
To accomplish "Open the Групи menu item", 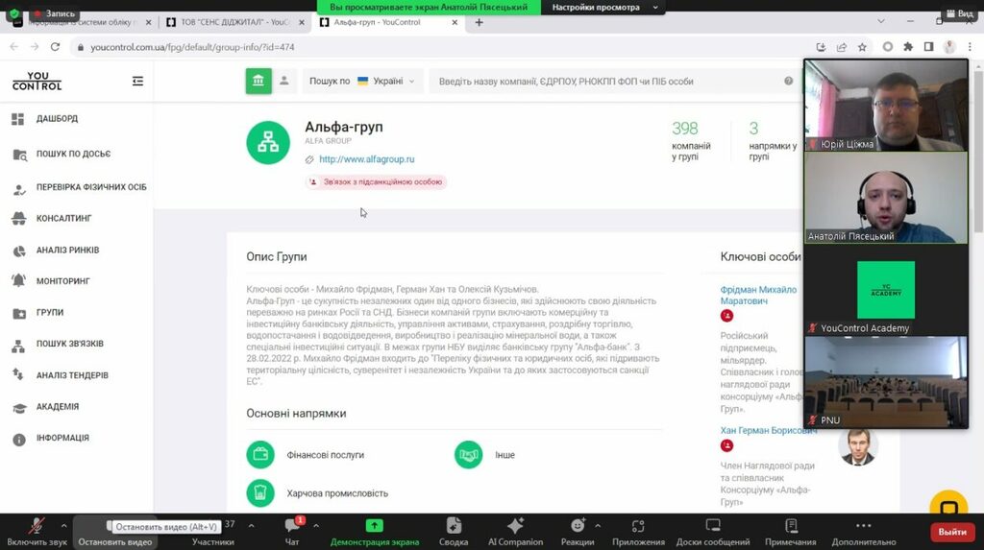I will pyautogui.click(x=50, y=313).
